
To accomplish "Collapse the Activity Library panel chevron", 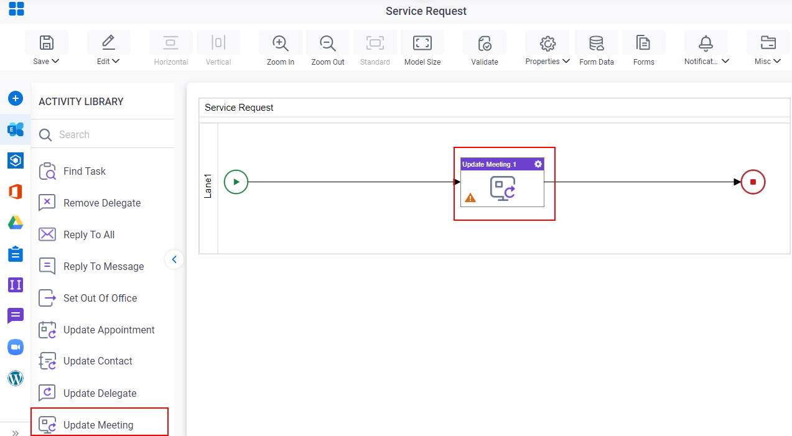I will click(x=174, y=259).
